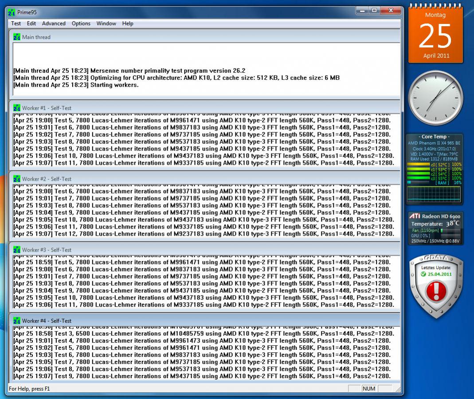474x399 pixels.
Task: Click Worker #4 Test 9 M9437185 line
Action: click(202, 376)
